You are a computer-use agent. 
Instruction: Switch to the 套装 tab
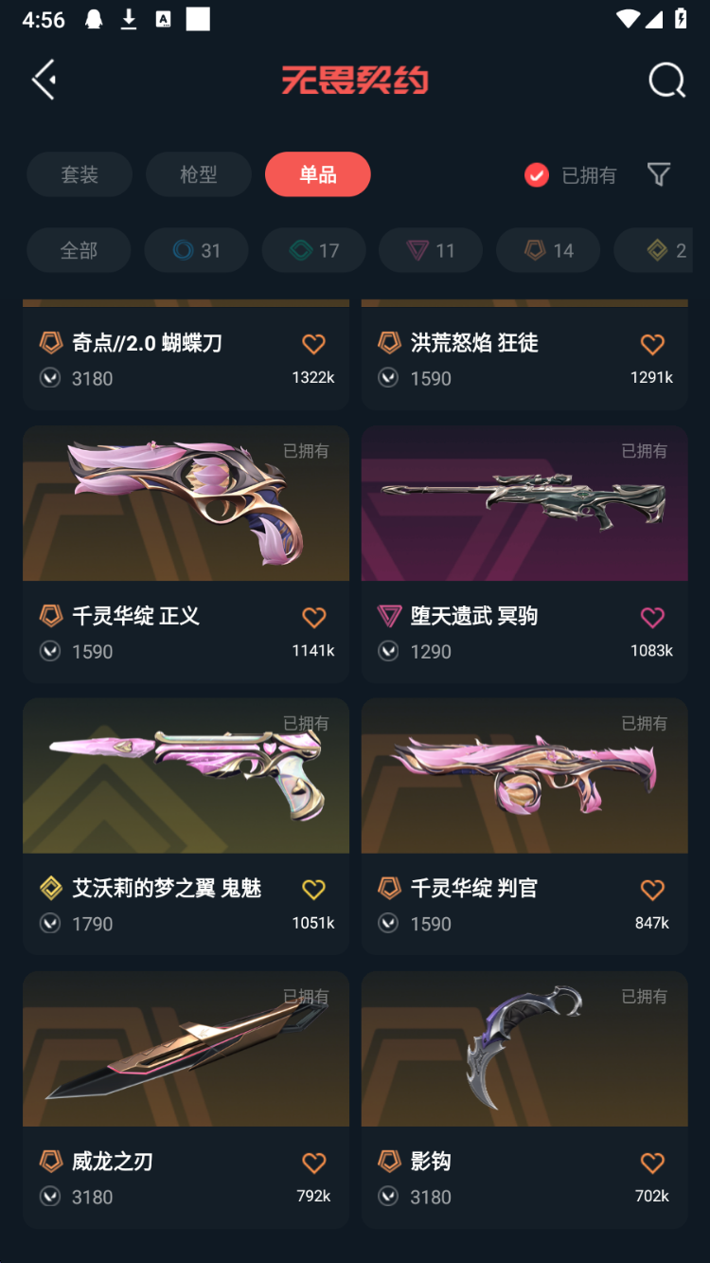[80, 174]
